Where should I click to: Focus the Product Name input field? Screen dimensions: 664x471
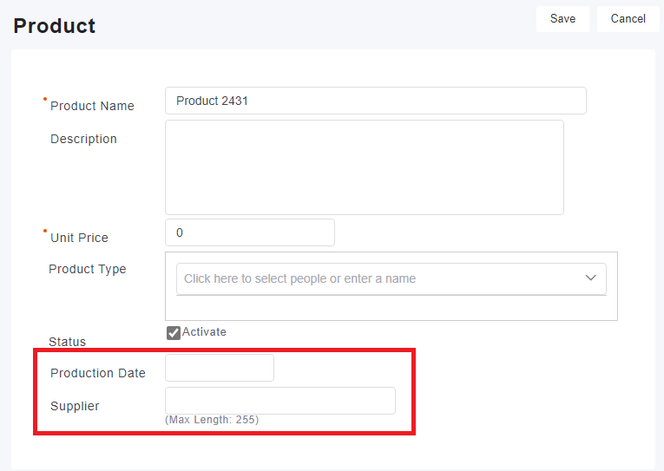coord(376,101)
